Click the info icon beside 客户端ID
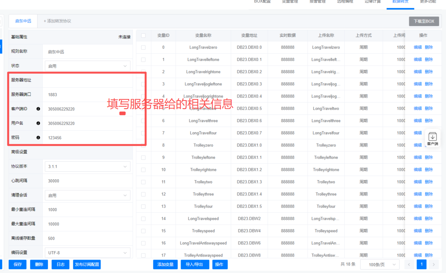Viewport: 446px width, 273px height. click(x=38, y=109)
